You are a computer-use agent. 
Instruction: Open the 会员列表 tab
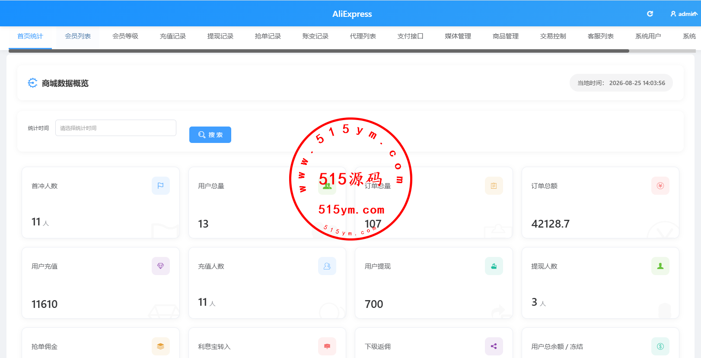click(78, 36)
